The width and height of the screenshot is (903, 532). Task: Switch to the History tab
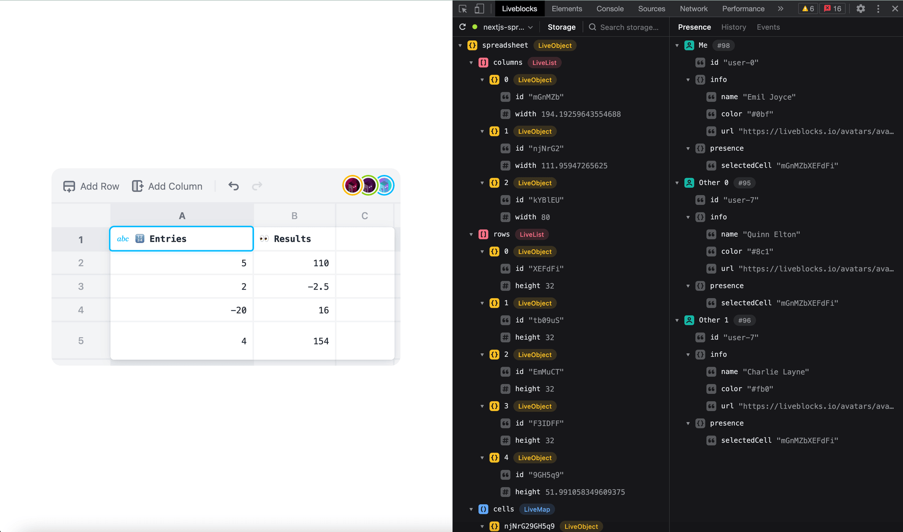point(734,27)
